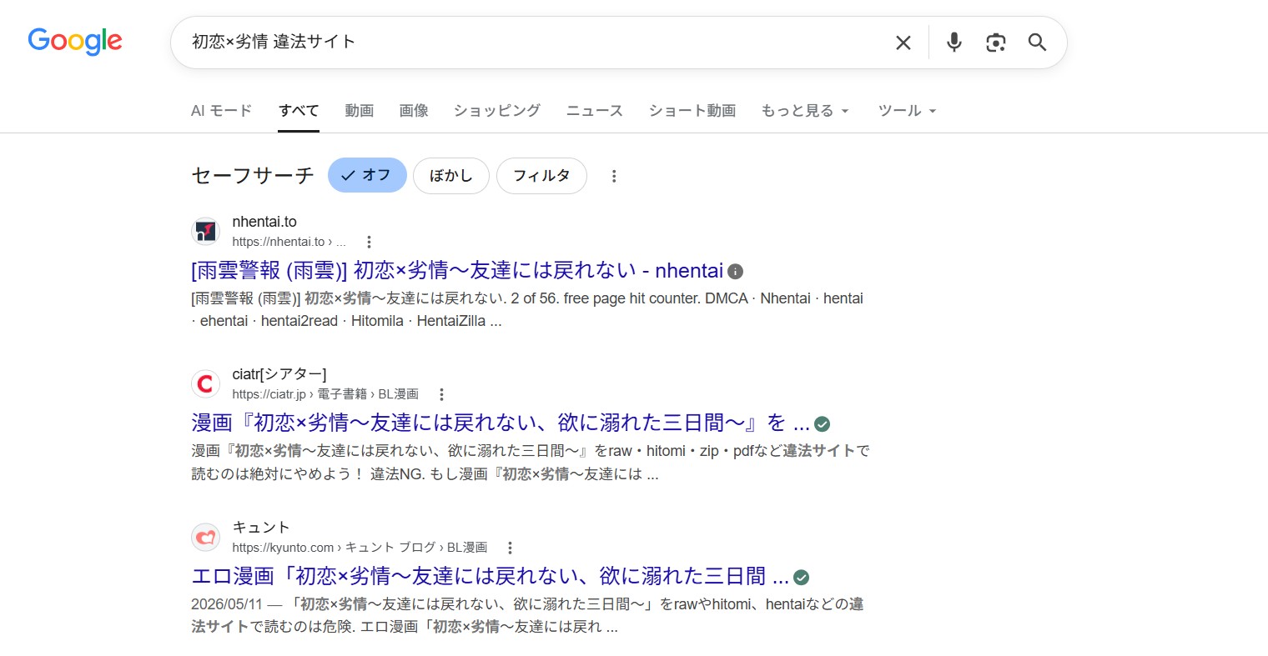Click the nhentai.to site favicon
The image size is (1268, 656).
click(x=205, y=231)
